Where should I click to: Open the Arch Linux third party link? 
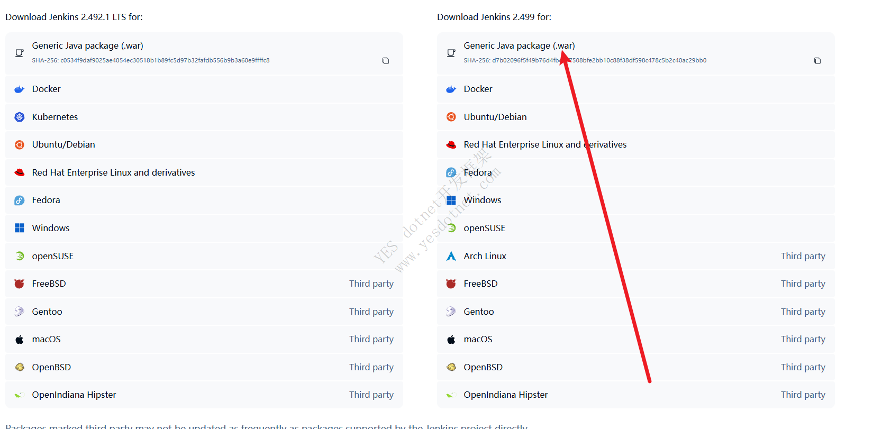pyautogui.click(x=636, y=256)
